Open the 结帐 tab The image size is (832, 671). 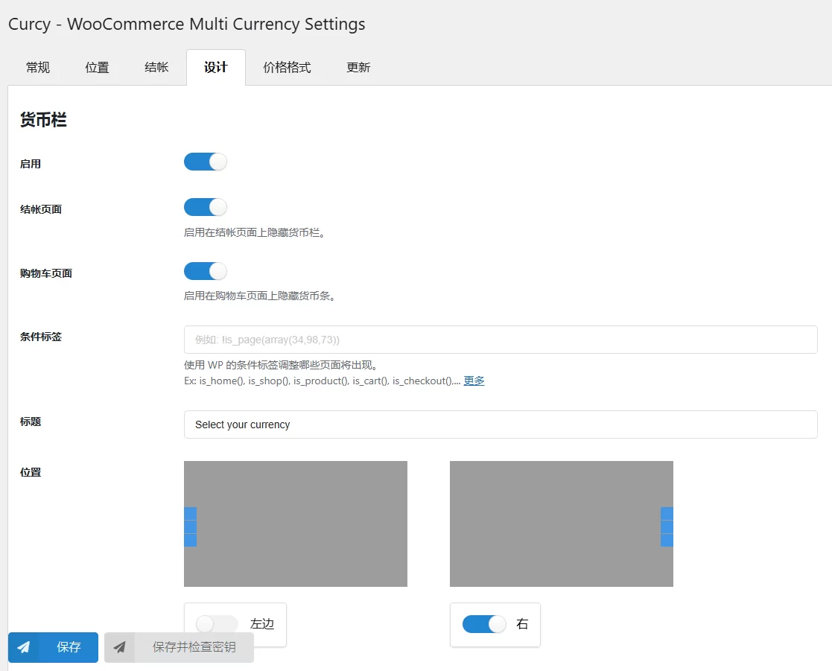[x=156, y=67]
